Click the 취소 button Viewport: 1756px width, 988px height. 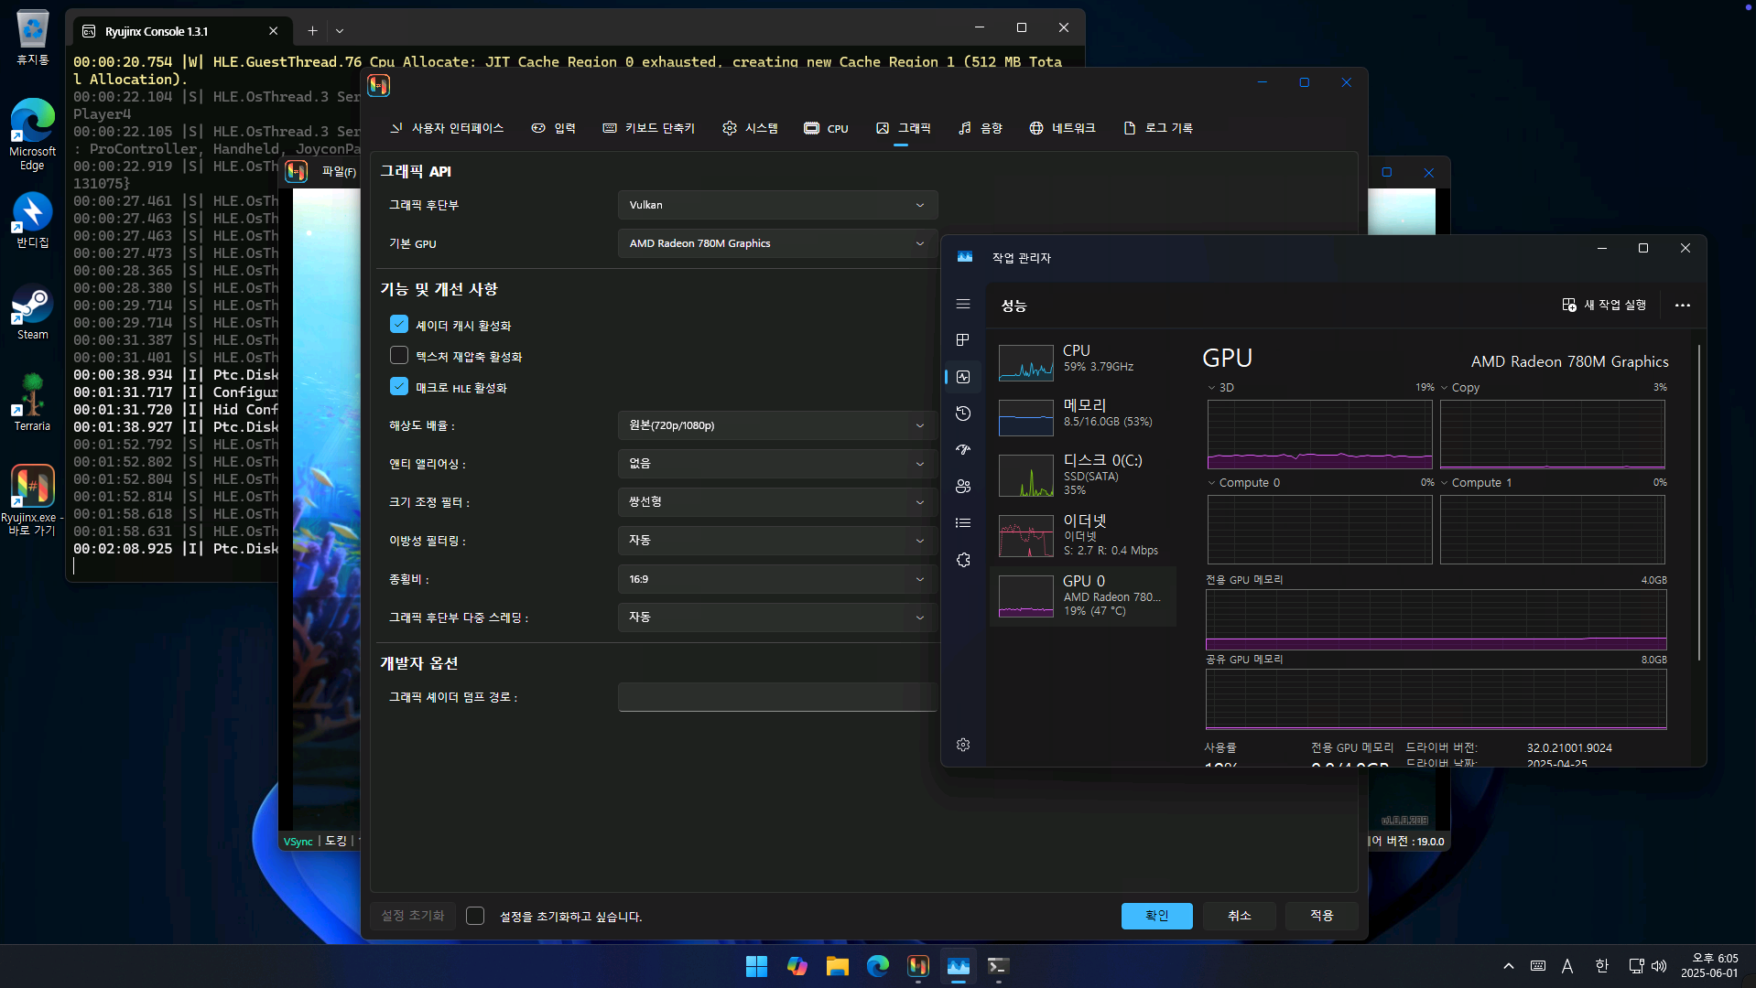click(x=1239, y=916)
